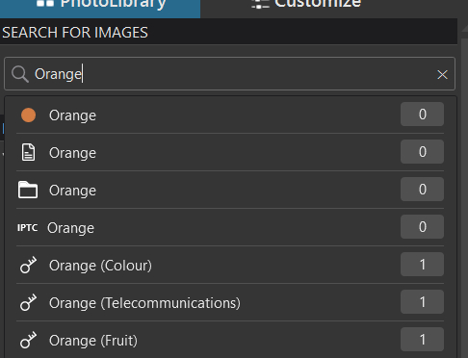Clear the search field with the X
The width and height of the screenshot is (468, 358).
click(442, 74)
